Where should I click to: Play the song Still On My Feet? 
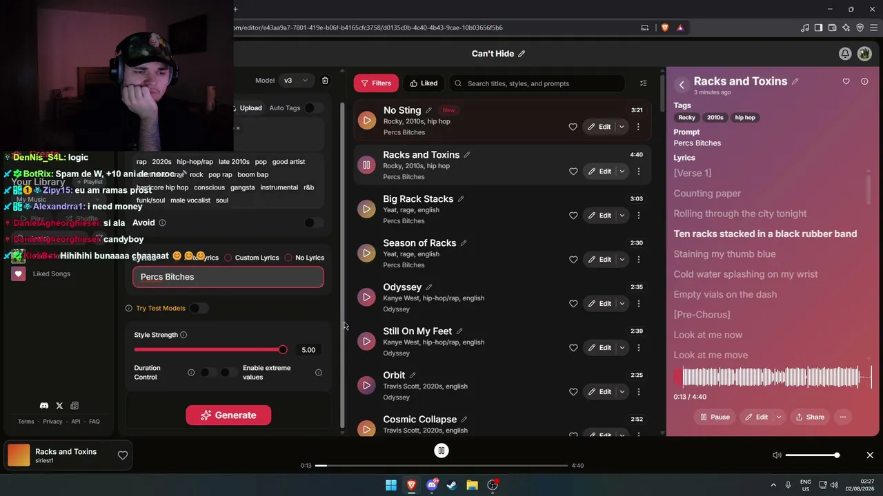tap(366, 341)
